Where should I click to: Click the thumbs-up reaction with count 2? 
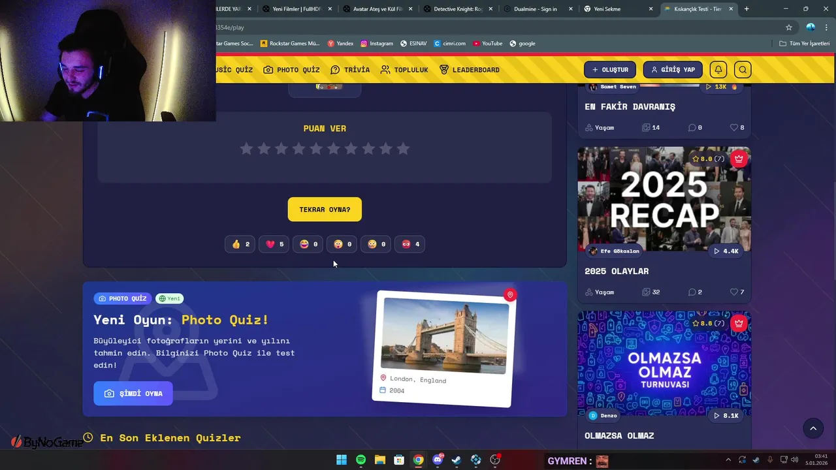240,244
